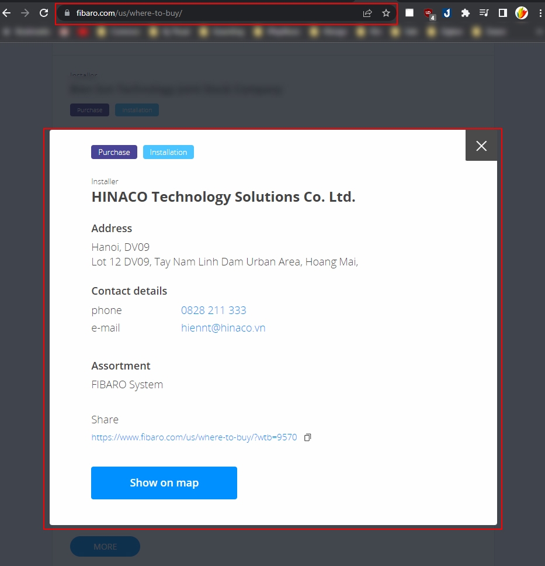Open the media control playlist icon
The height and width of the screenshot is (566, 545).
coord(484,13)
